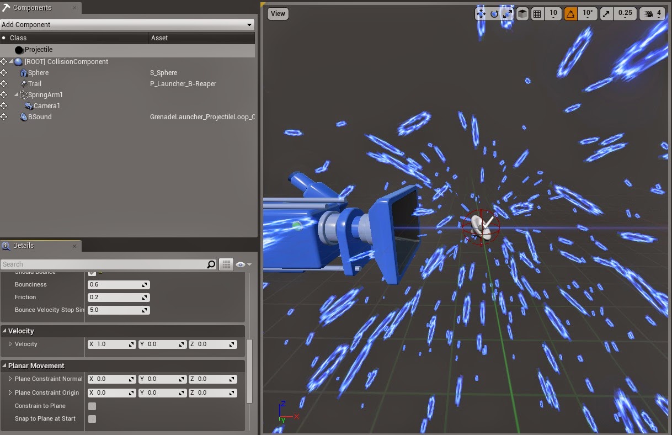This screenshot has width=672, height=435.
Task: Edit the Bounce Velocity Stop value
Action: tap(119, 310)
